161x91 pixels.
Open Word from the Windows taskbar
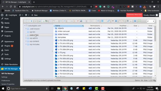pos(90,88)
